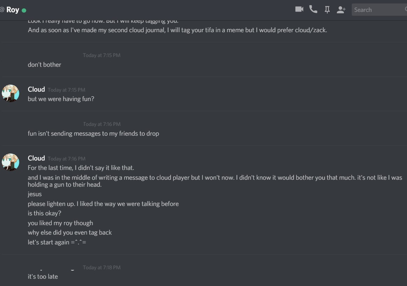The width and height of the screenshot is (407, 286).
Task: Click the 'Today at 7:16 PM' timestamp above 'fun isn't sending'
Action: tap(102, 124)
